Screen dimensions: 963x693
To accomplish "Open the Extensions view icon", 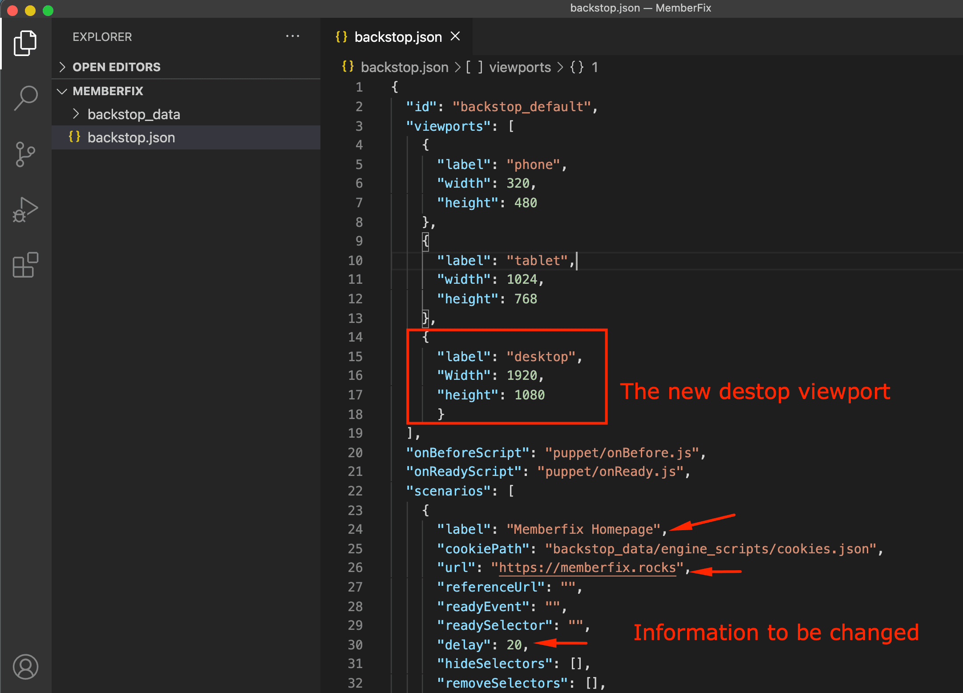I will 25,265.
